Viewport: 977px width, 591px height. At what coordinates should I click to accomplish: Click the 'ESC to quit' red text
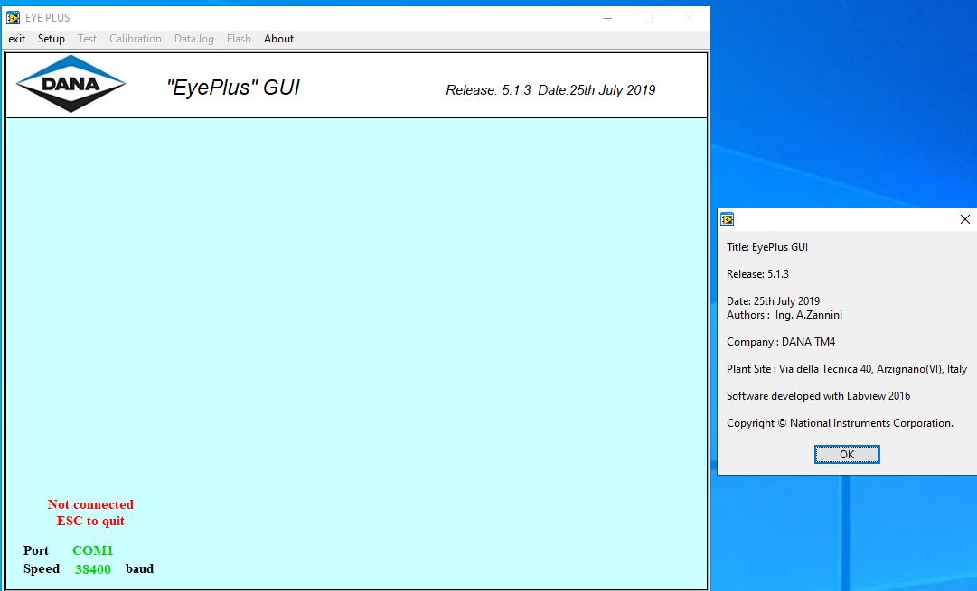point(90,522)
